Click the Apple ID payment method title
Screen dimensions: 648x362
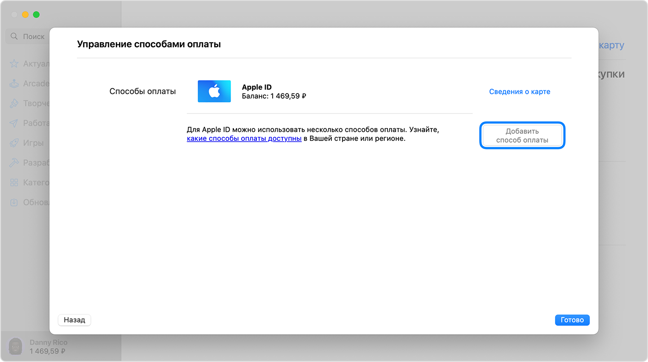click(x=257, y=87)
